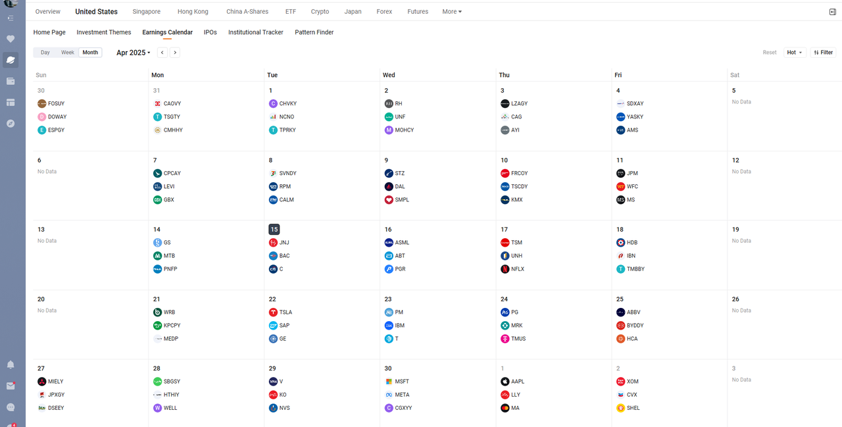
Task: Open the Hot sorting dropdown
Action: tap(795, 53)
